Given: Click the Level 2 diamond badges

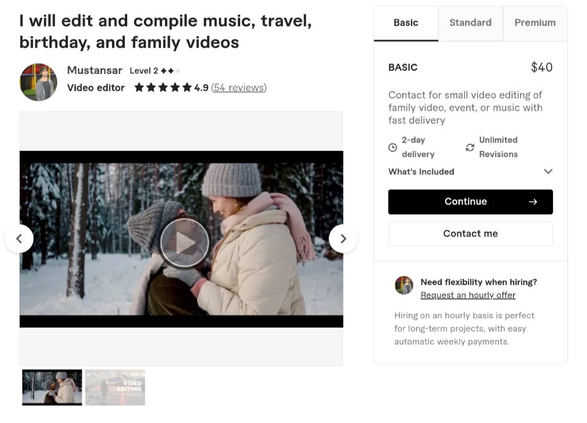Looking at the screenshot, I should pyautogui.click(x=170, y=70).
